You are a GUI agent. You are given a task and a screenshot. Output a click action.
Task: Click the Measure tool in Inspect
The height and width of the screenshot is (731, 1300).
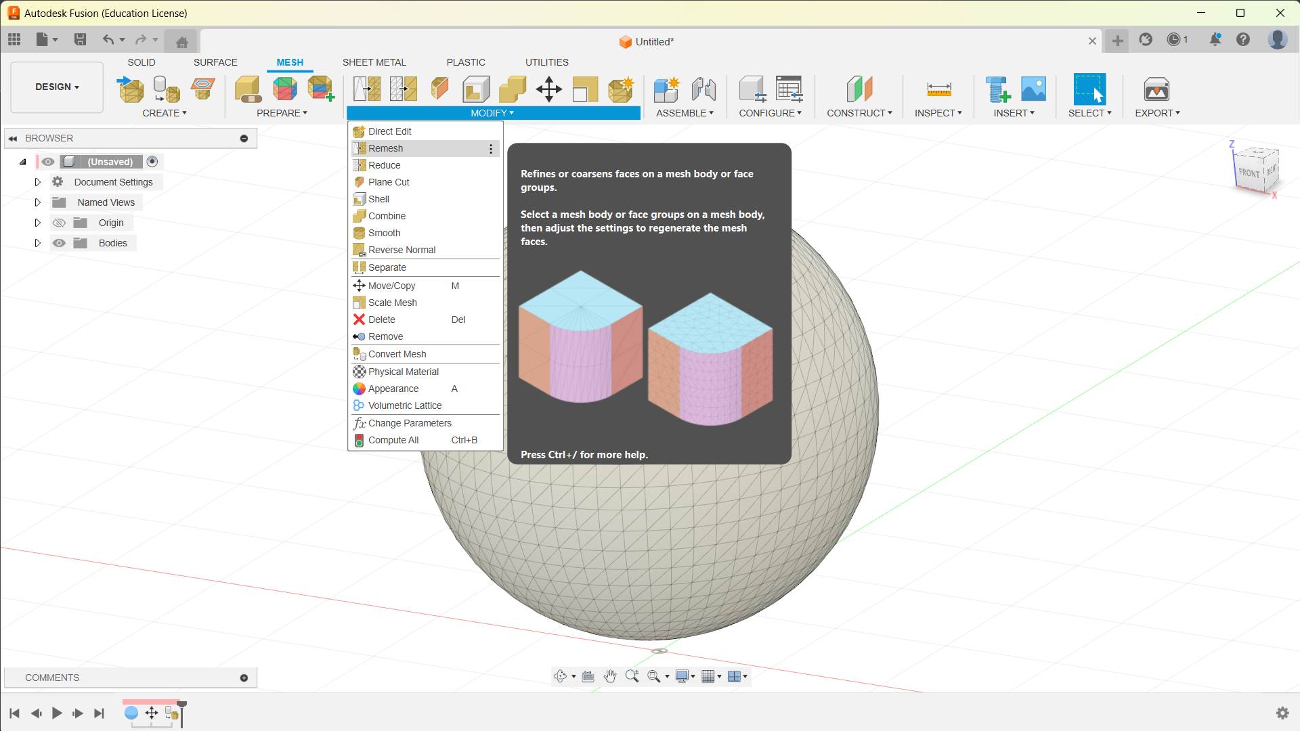938,89
